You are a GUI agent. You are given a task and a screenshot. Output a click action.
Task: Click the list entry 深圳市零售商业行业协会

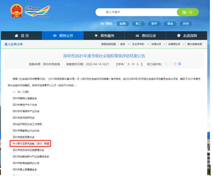coord(26,131)
